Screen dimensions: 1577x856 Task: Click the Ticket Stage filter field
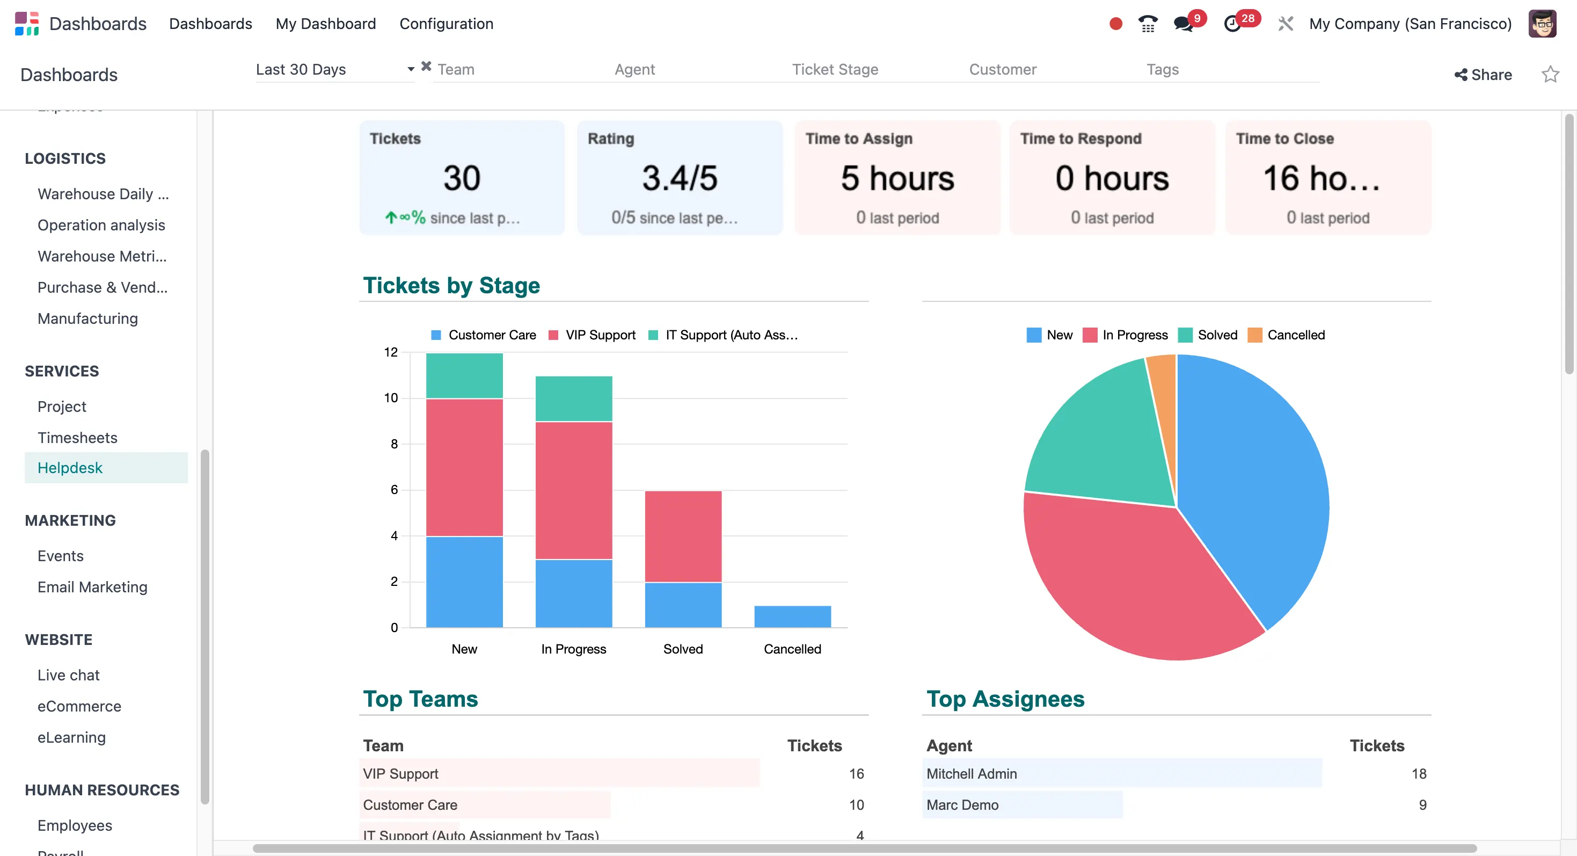(877, 69)
